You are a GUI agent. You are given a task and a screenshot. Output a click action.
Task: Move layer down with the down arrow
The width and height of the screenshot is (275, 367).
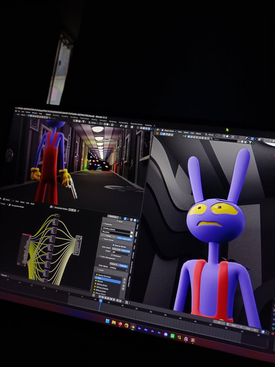click(123, 289)
